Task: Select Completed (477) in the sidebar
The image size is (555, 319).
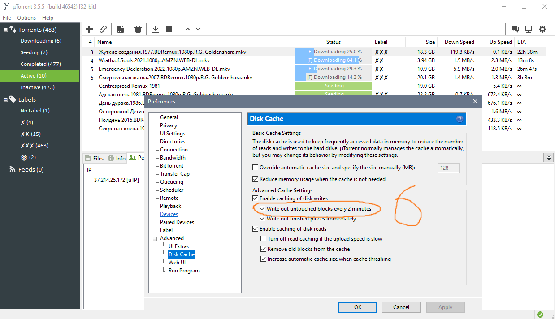Action: 41,64
